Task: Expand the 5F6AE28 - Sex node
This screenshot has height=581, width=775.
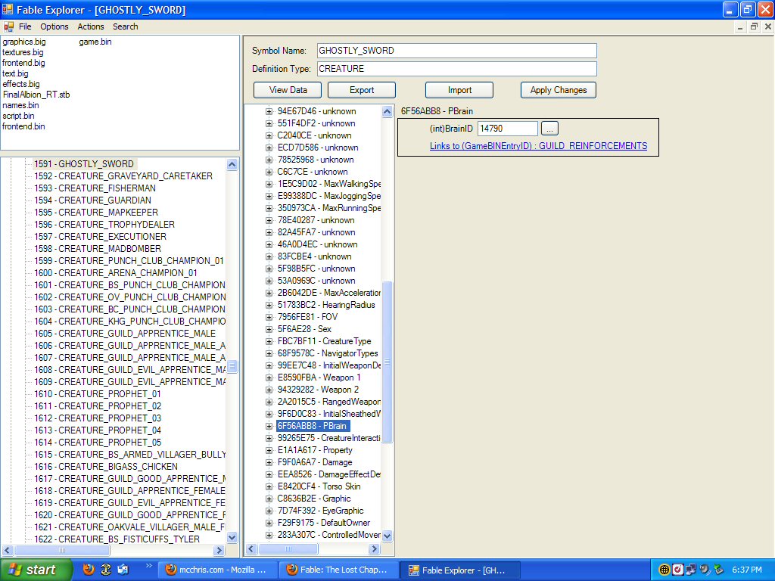Action: (269, 329)
